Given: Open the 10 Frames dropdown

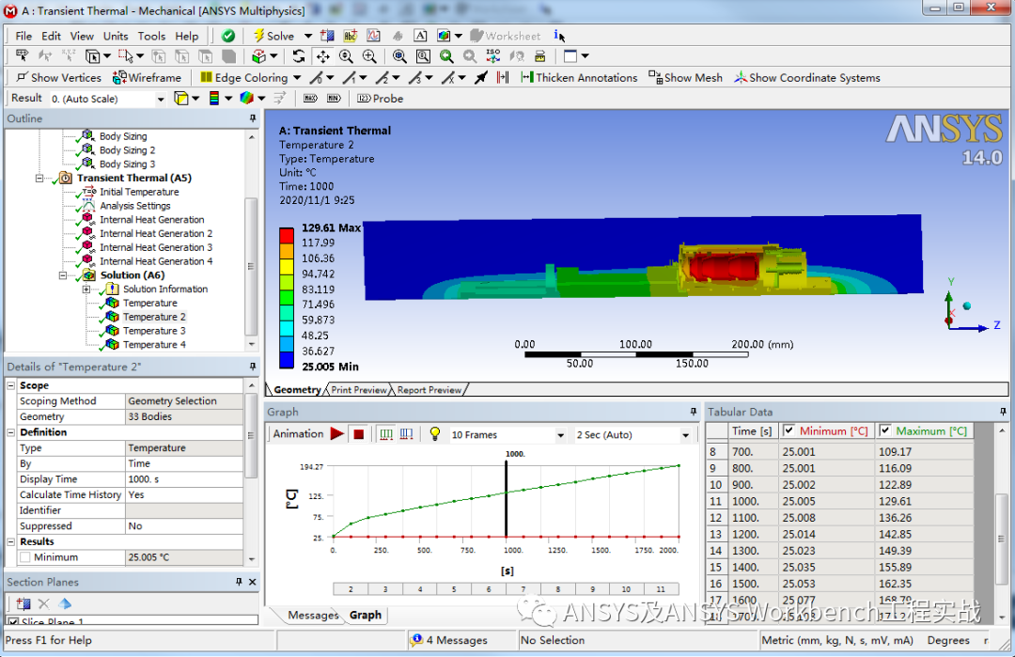Looking at the screenshot, I should [x=560, y=435].
